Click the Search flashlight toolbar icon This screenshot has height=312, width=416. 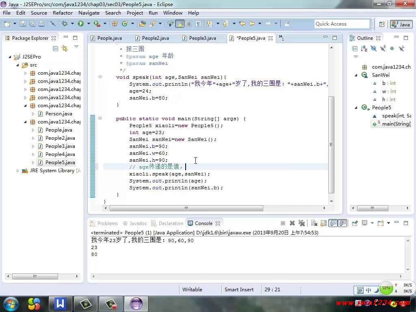(153, 24)
